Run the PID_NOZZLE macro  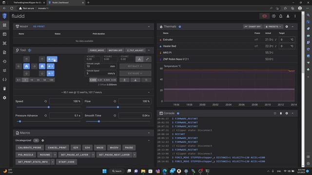coord(26,155)
